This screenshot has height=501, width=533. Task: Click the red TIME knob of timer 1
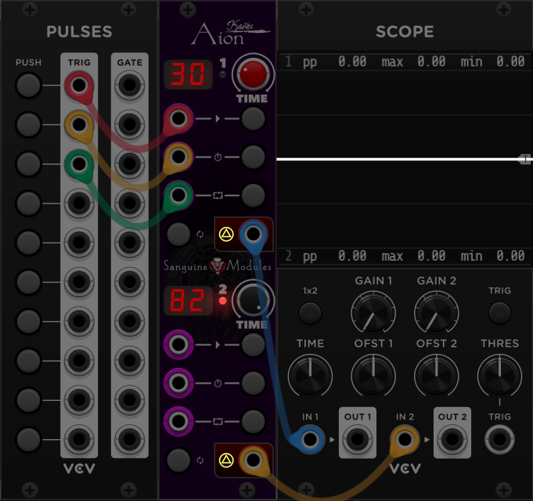coord(252,74)
